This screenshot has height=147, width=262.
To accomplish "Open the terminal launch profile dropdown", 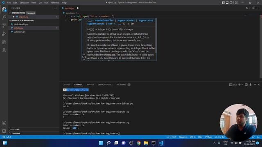I will click(x=242, y=85).
